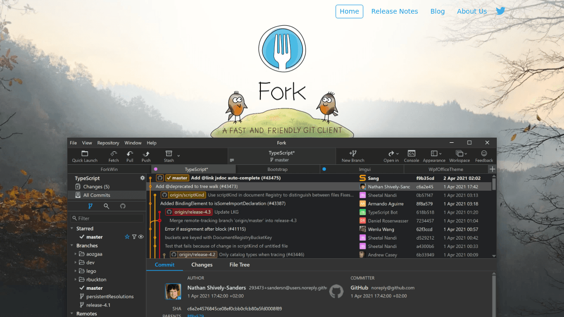Viewport: 564px width, 317px height.
Task: Click the Feedback smiley icon
Action: click(484, 154)
